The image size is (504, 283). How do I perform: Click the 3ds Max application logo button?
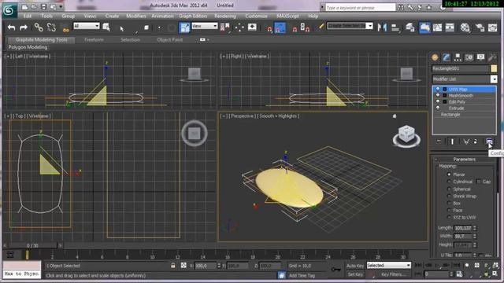point(9,10)
